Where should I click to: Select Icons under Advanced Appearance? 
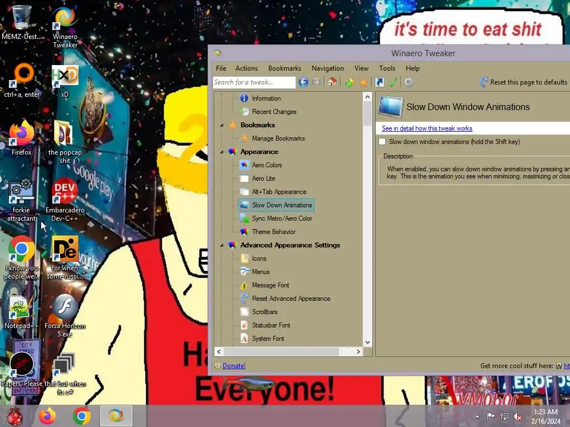coord(259,259)
